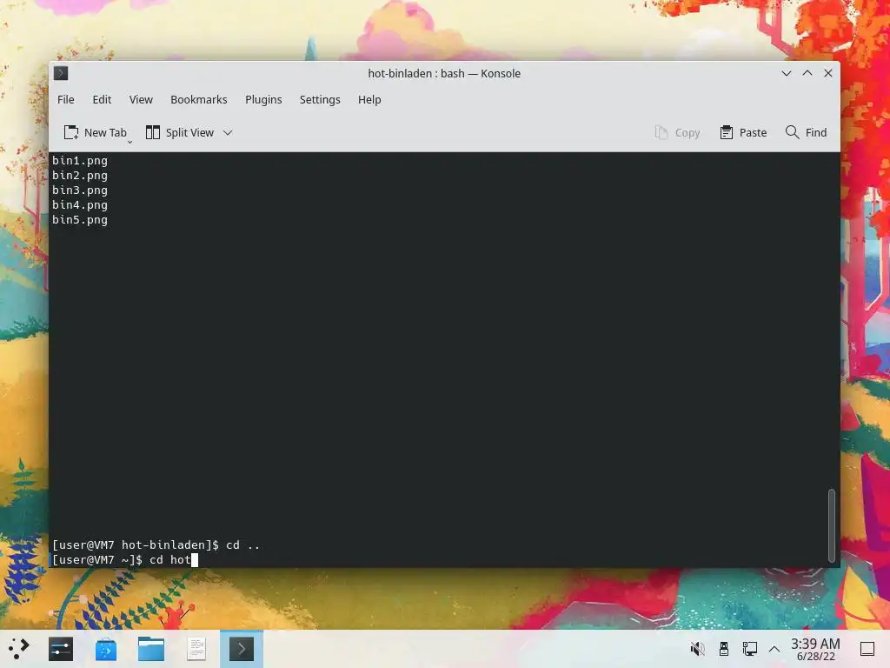
Task: Open the Settings menu
Action: click(x=320, y=99)
